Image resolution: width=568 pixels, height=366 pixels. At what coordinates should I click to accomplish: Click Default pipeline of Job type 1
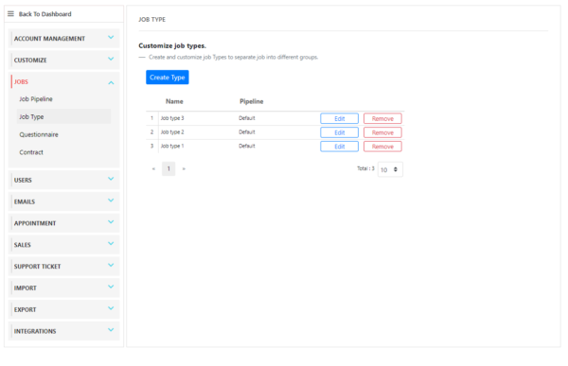[247, 146]
